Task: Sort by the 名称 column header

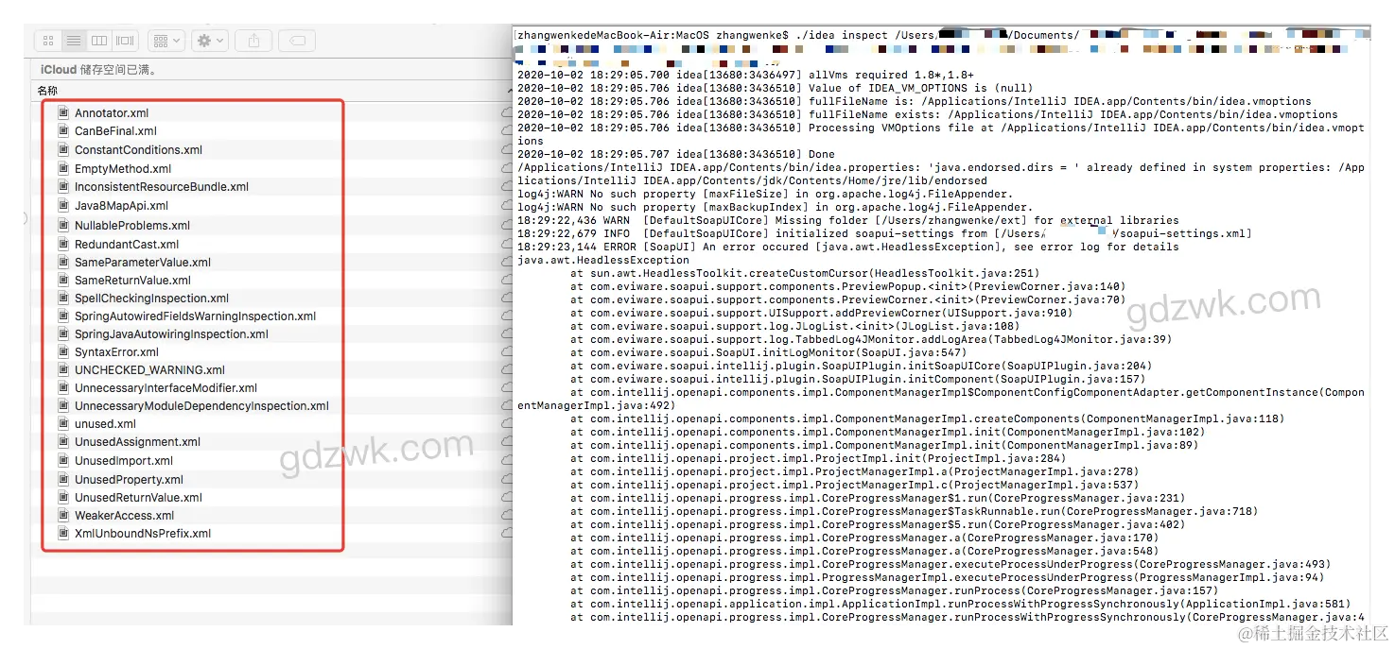Action: click(47, 91)
